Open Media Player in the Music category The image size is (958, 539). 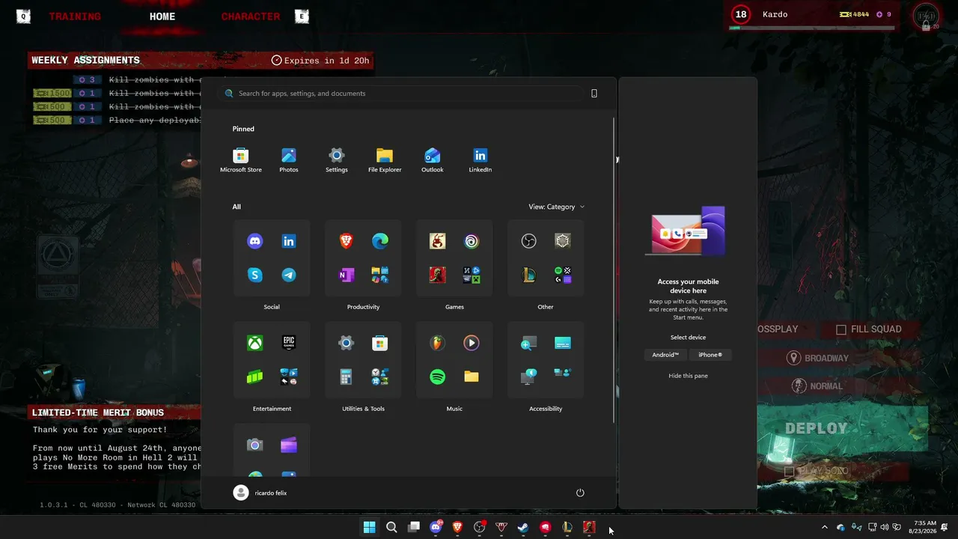[x=472, y=343]
